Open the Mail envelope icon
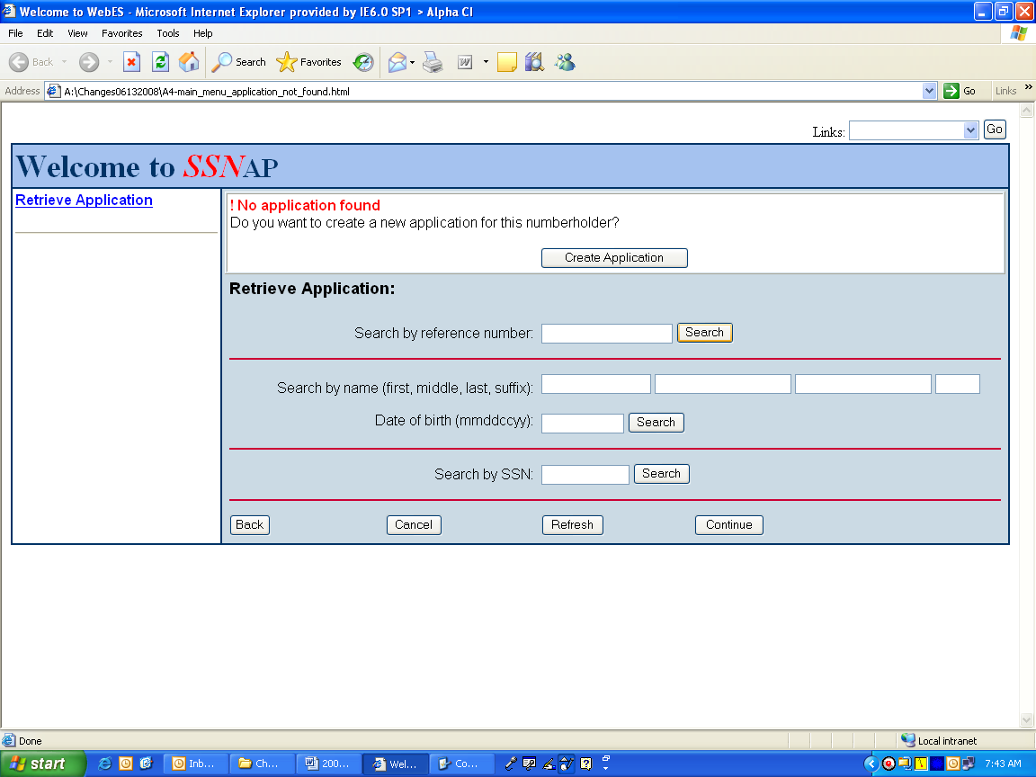Viewport: 1036px width, 777px height. 397,62
